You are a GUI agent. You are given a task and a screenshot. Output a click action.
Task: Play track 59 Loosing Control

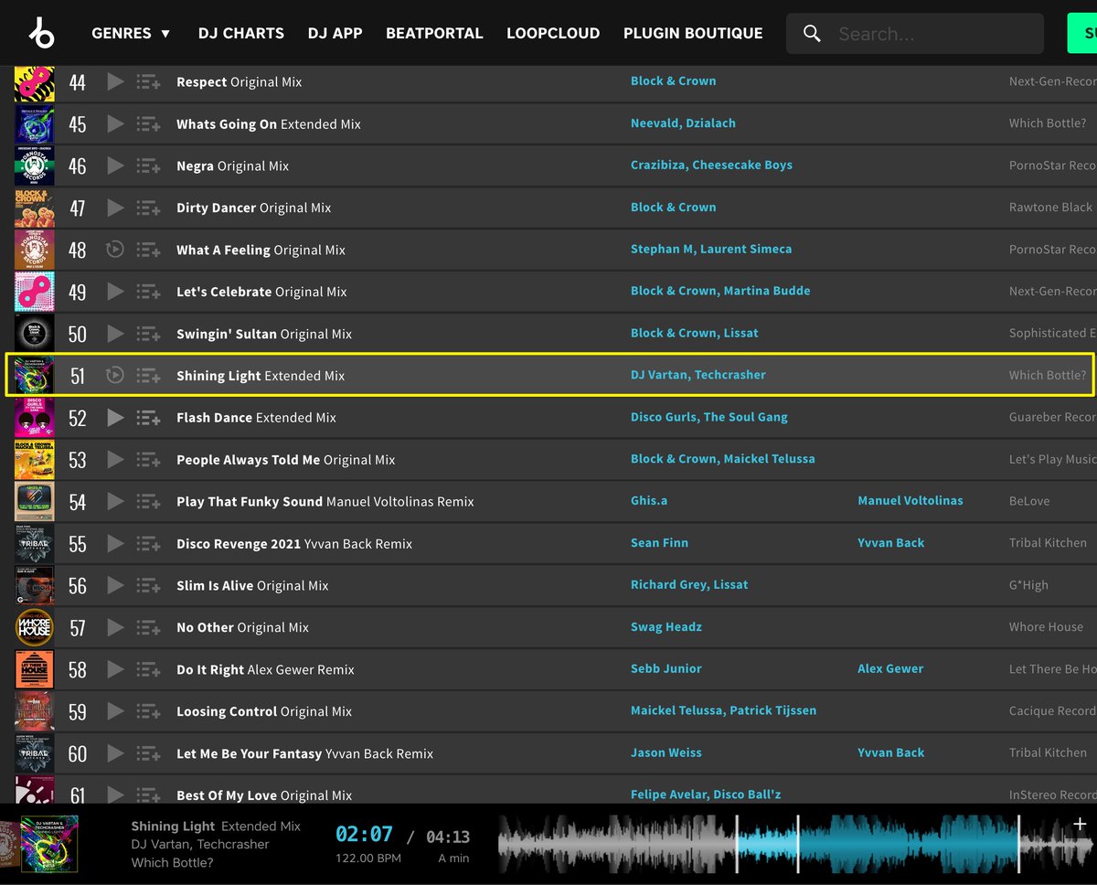point(115,711)
